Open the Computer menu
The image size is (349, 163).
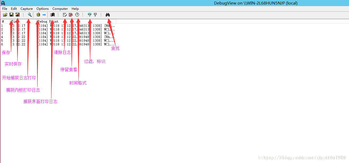coord(60,9)
